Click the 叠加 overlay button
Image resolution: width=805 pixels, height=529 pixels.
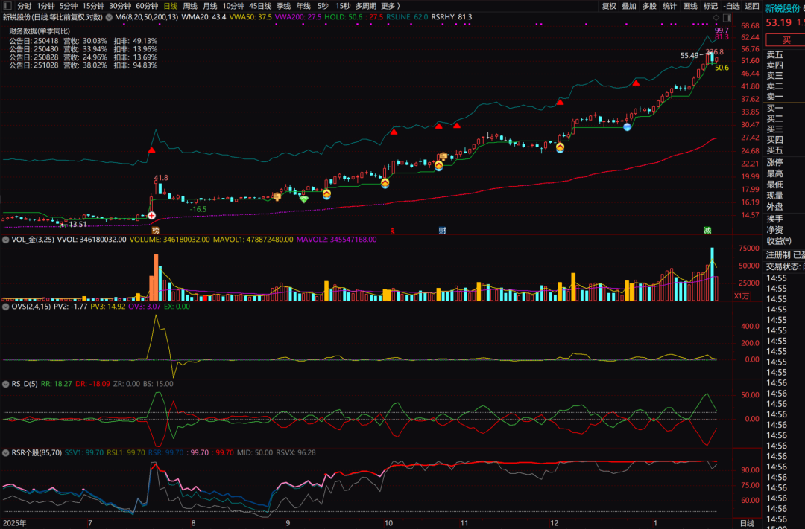point(629,6)
